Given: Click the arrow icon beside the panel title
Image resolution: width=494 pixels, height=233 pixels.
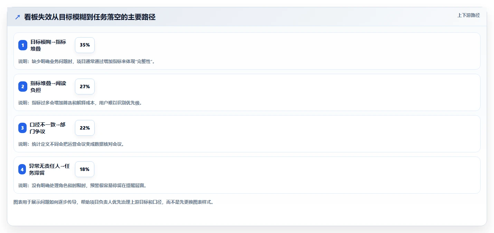Looking at the screenshot, I should pyautogui.click(x=18, y=17).
